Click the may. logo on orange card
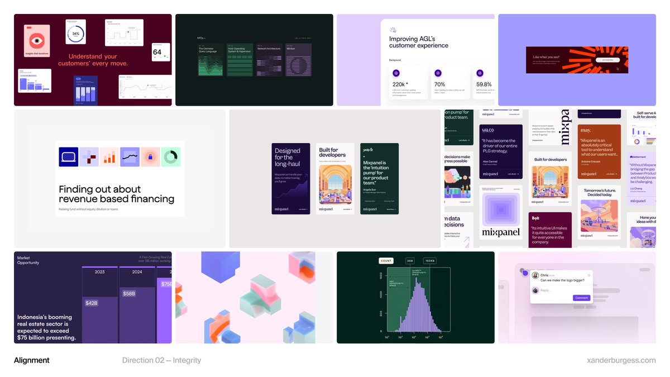Image resolution: width=670 pixels, height=377 pixels. click(586, 130)
